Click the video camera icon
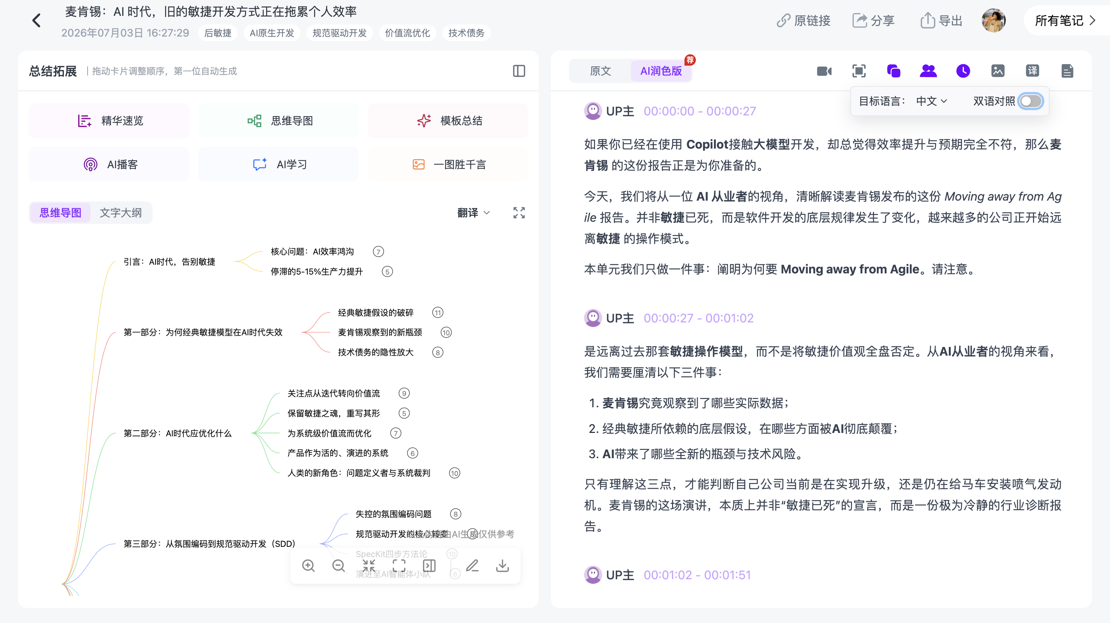Viewport: 1110px width, 623px height. 824,71
